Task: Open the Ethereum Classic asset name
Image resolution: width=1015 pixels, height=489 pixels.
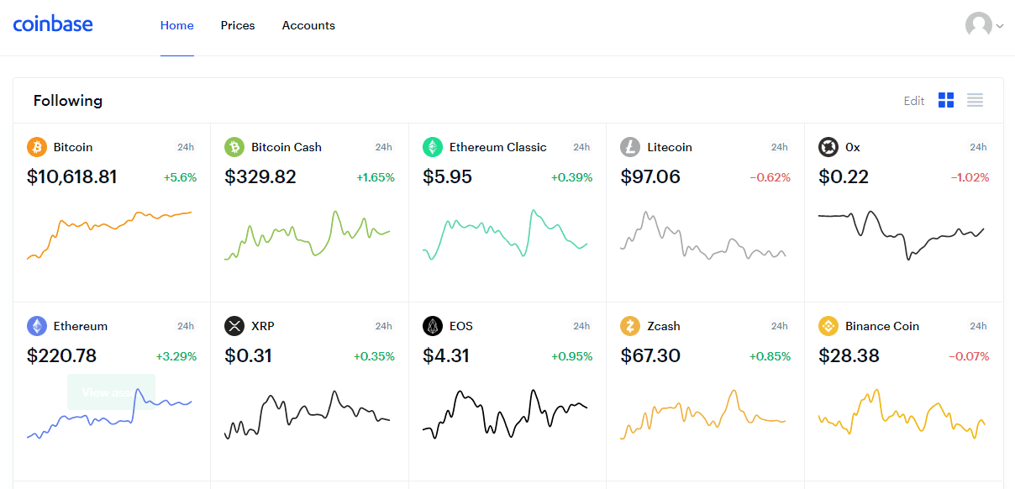Action: (498, 147)
